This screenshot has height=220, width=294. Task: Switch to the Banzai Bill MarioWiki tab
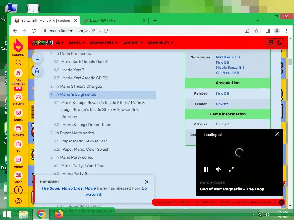point(46,21)
